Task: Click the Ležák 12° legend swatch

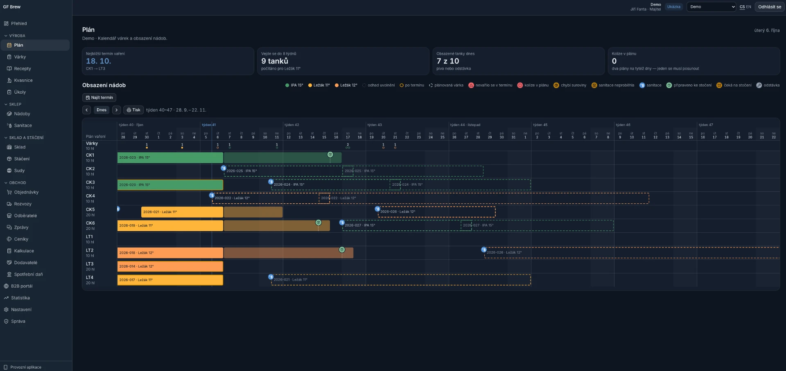Action: click(337, 85)
